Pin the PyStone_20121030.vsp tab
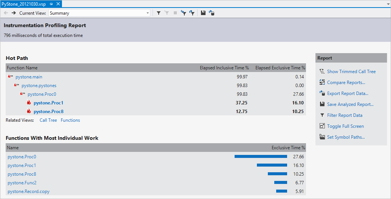 pyautogui.click(x=51, y=3)
